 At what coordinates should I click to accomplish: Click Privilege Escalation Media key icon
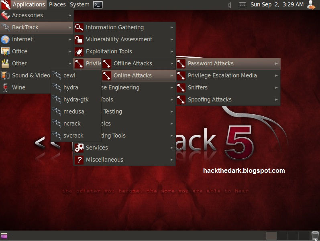point(181,75)
